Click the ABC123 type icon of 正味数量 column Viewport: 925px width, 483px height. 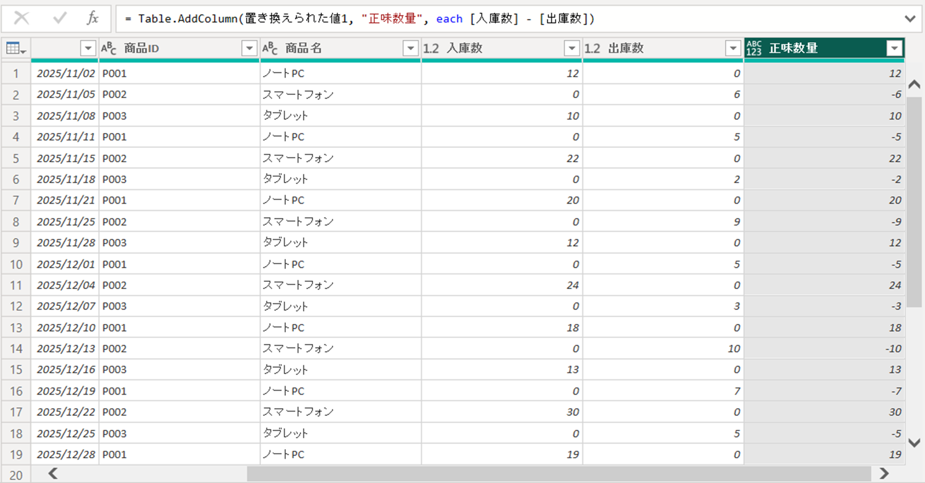754,48
